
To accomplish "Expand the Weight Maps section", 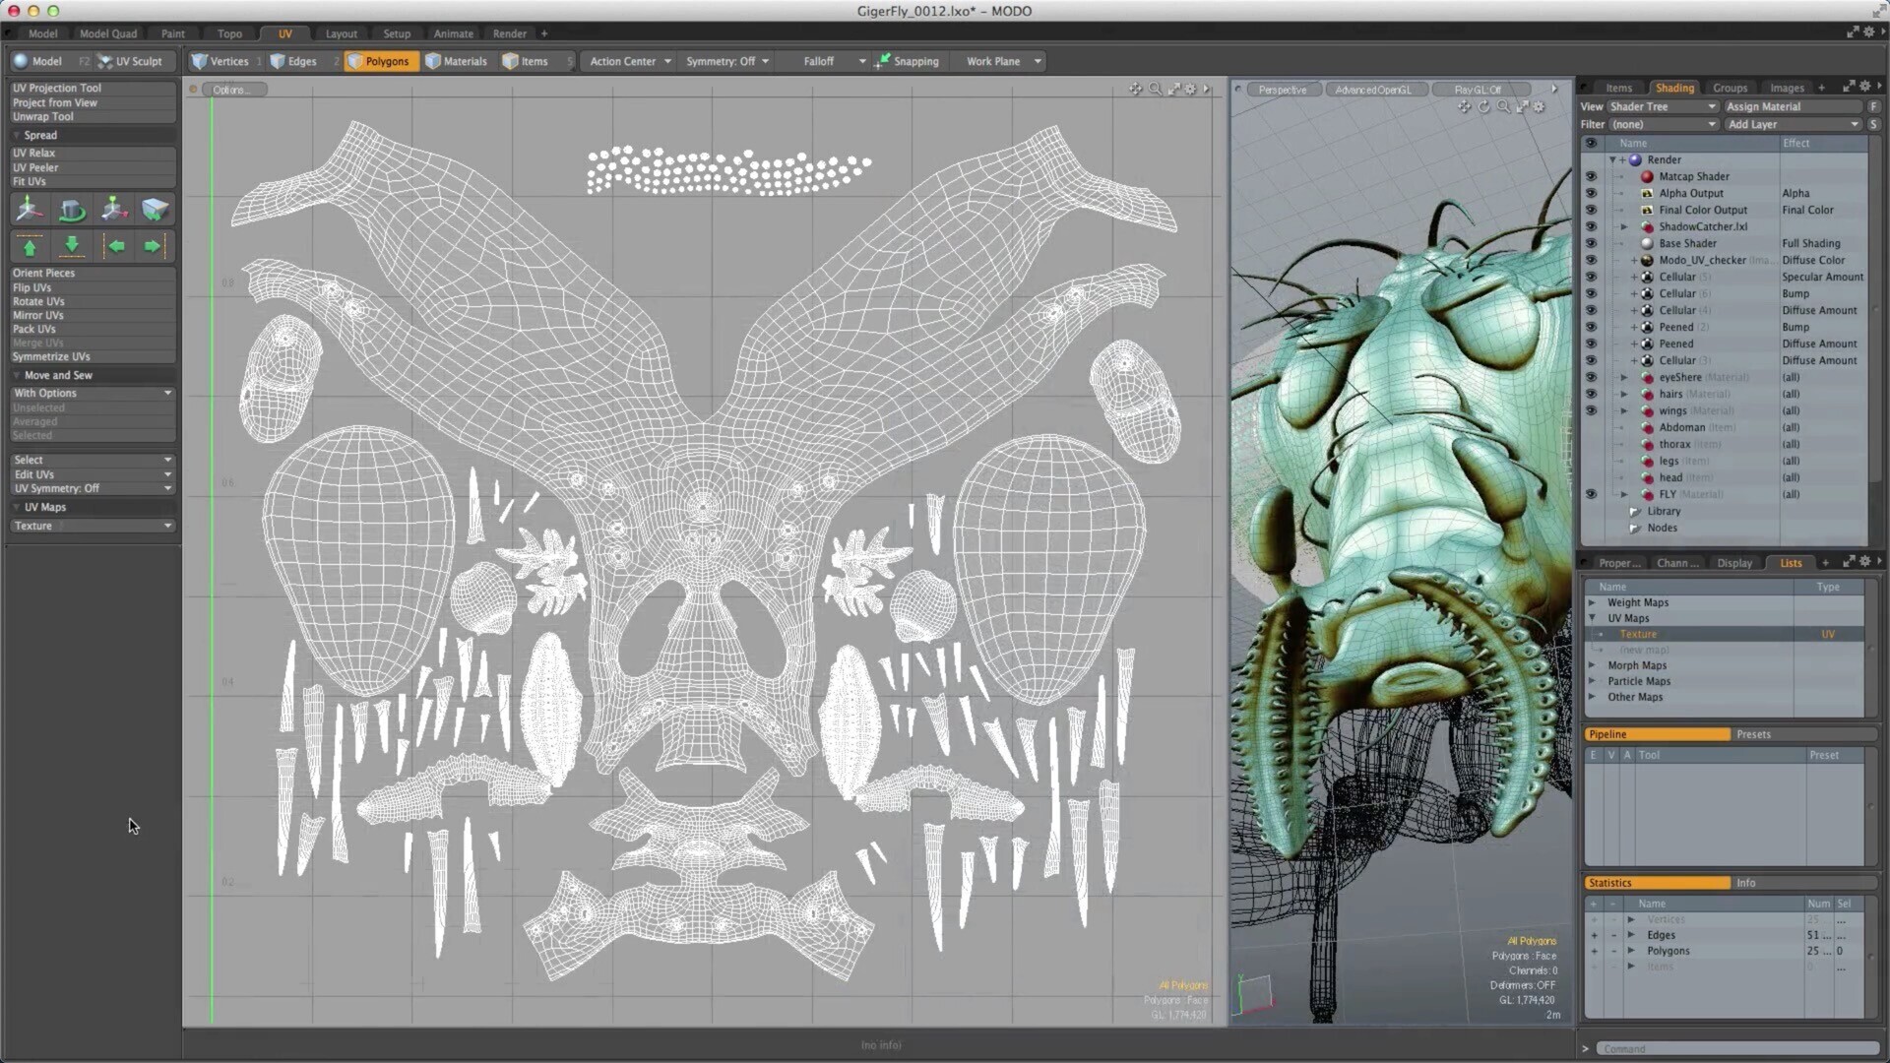I will (x=1593, y=601).
